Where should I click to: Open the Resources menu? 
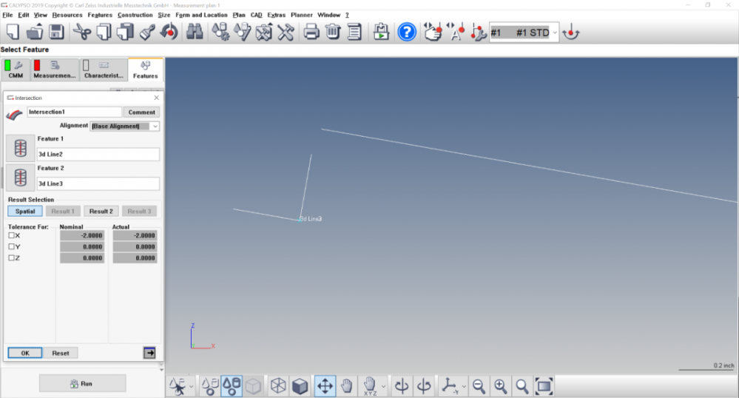point(67,15)
